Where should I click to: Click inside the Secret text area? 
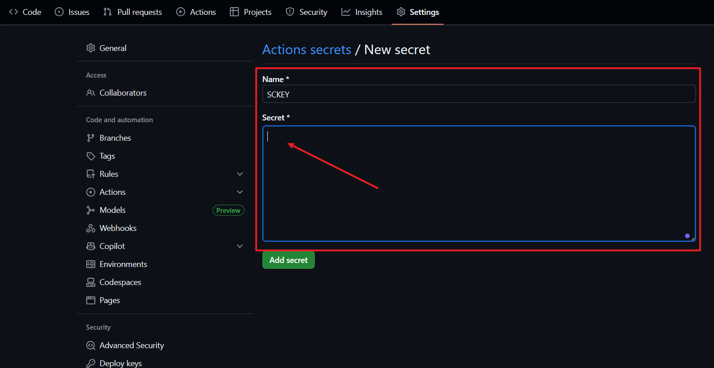479,184
